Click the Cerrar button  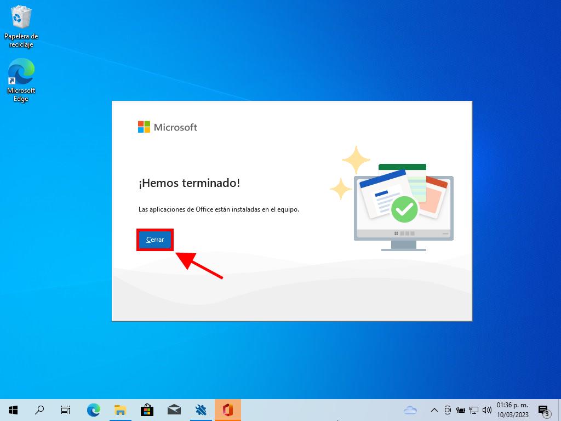click(x=155, y=240)
